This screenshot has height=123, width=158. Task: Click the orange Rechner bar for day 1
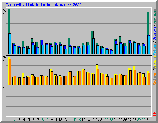pos(10,72)
